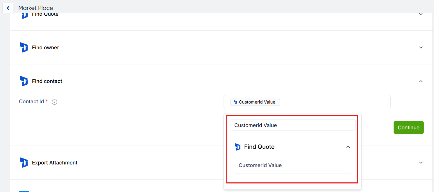Collapse the Find Quote group in the dropdown
Image resolution: width=434 pixels, height=192 pixels.
pyautogui.click(x=348, y=147)
